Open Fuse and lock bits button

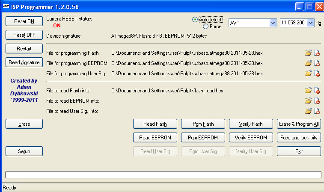pyautogui.click(x=299, y=138)
